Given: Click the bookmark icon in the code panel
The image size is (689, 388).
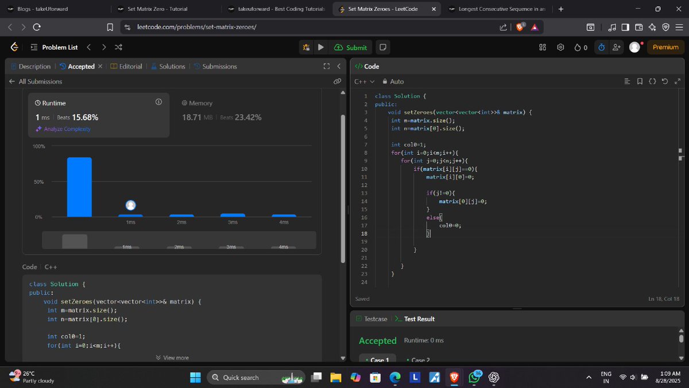Looking at the screenshot, I should coord(640,81).
